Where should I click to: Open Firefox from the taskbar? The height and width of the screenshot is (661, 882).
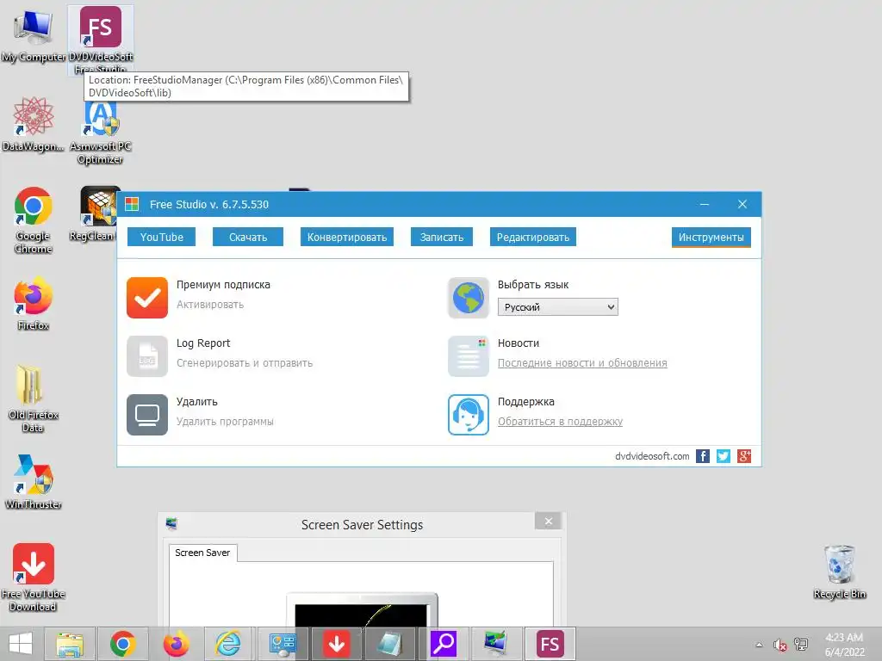(x=176, y=644)
